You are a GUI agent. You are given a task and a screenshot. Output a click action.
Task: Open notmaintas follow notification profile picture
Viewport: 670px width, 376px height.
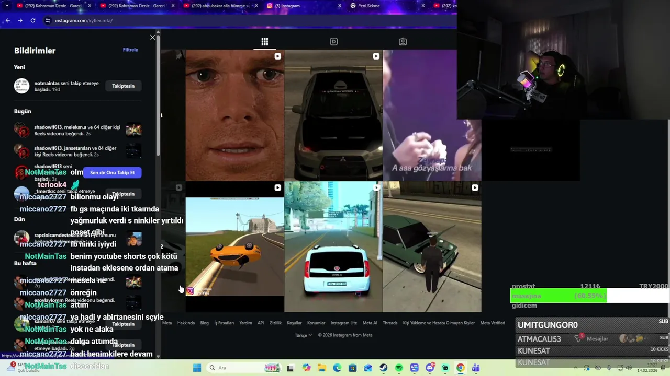(21, 86)
